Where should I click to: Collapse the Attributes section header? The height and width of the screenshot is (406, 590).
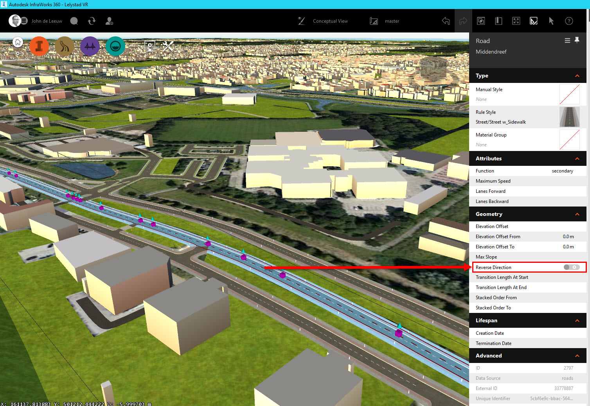[x=577, y=158]
